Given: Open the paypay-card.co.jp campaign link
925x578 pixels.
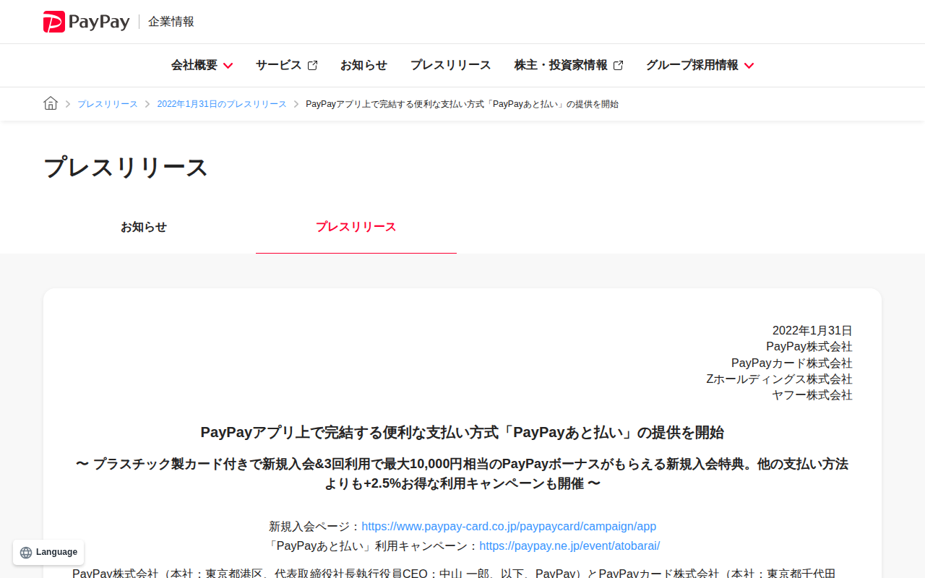Looking at the screenshot, I should point(509,527).
